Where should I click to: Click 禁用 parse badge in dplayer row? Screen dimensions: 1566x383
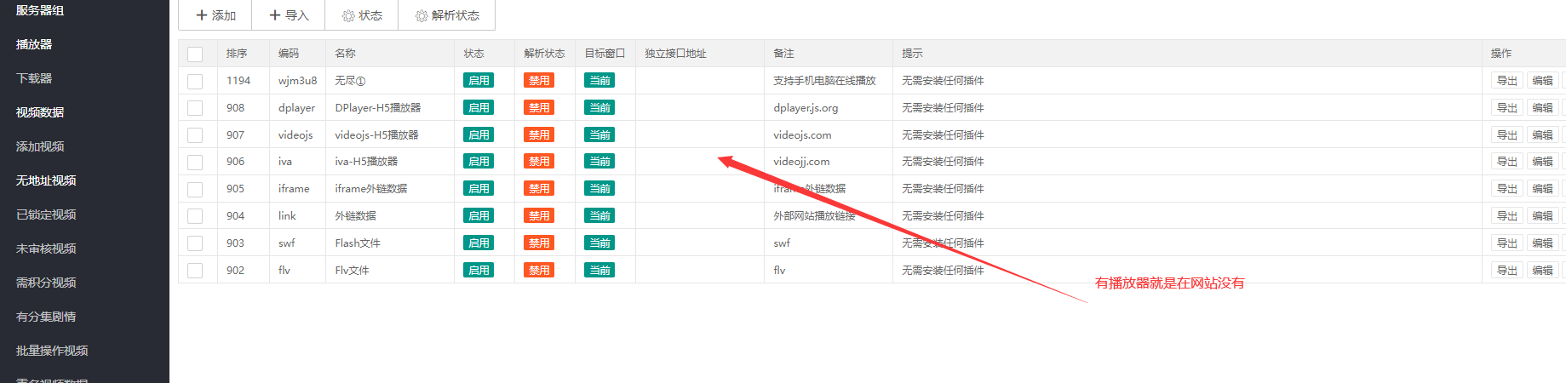pyautogui.click(x=539, y=108)
